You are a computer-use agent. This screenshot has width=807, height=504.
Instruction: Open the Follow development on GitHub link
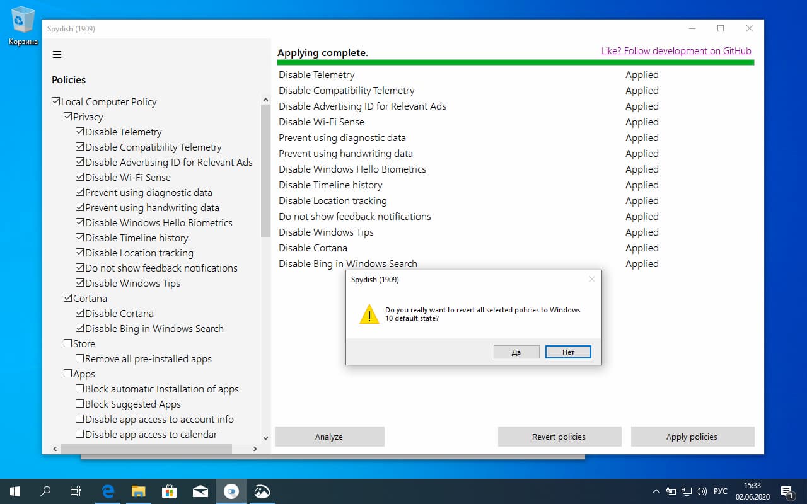(676, 51)
